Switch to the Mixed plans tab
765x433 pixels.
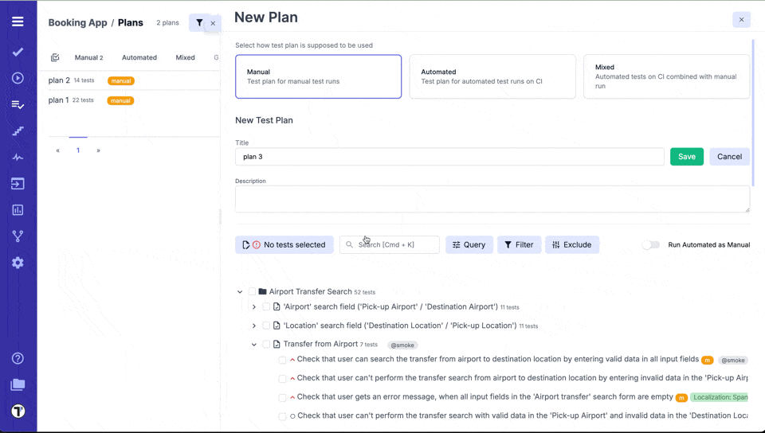tap(185, 57)
